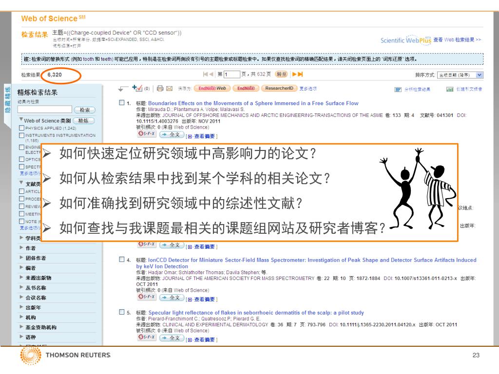Jump to the last results page
Screen dimensions: 499x374
click(300, 74)
